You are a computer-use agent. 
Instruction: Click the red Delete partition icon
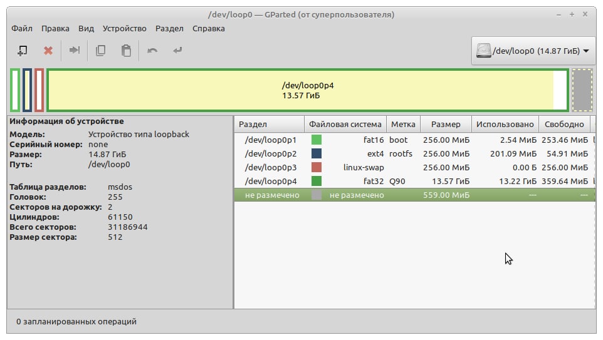click(x=48, y=50)
